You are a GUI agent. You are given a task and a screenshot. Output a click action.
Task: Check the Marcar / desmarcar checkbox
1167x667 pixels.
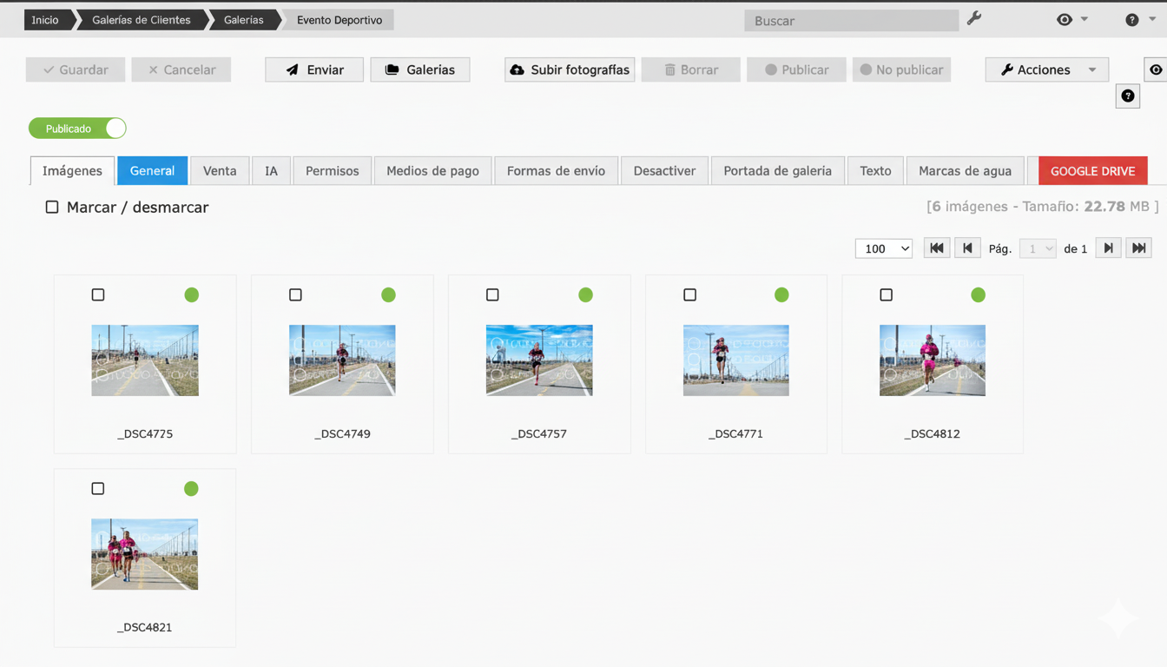(52, 208)
